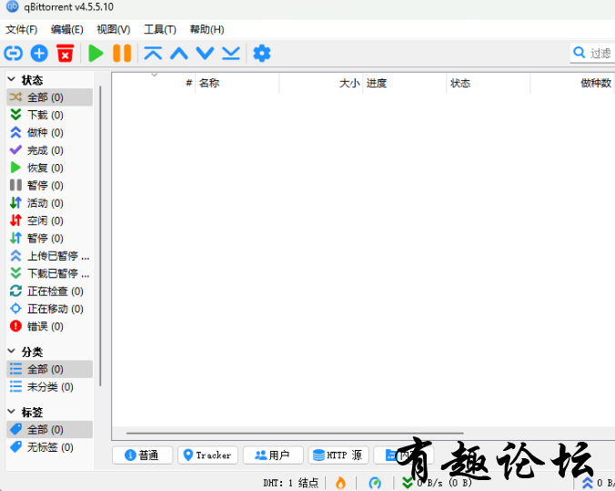Select the 错误 (0) status filter
The height and width of the screenshot is (491, 615).
tap(50, 326)
